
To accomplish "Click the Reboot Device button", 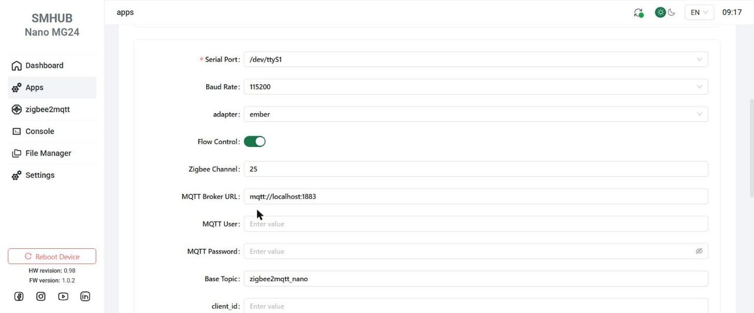I will (52, 257).
